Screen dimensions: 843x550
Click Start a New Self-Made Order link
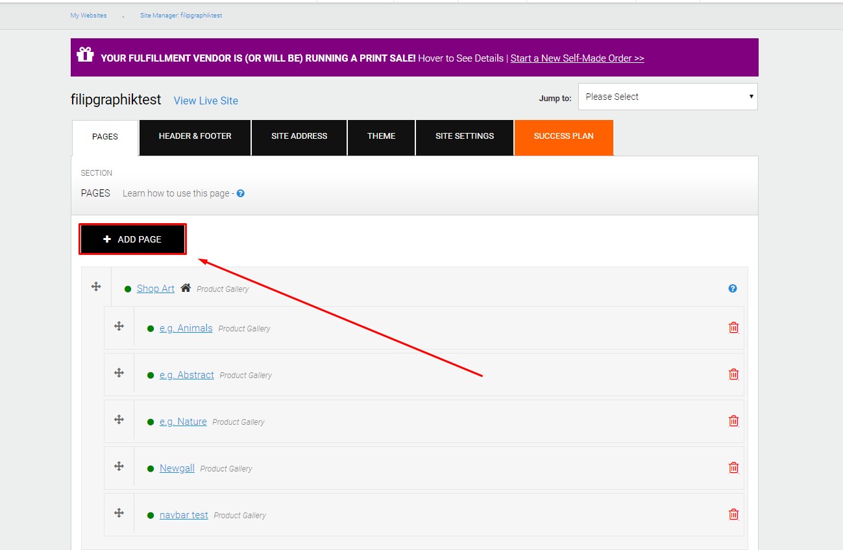577,58
